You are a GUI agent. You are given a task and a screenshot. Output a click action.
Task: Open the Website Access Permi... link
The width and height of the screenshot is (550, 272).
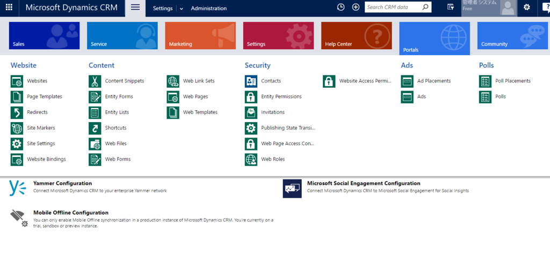pyautogui.click(x=365, y=81)
